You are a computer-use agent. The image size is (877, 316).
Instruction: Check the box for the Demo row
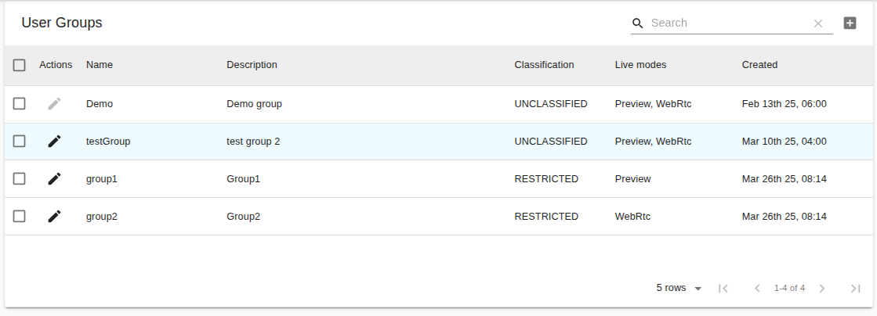click(x=20, y=103)
